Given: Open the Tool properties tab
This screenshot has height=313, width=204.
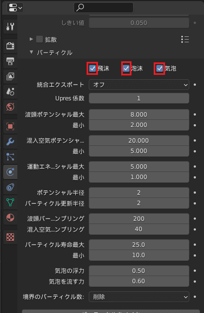Looking at the screenshot, I should point(10,27).
